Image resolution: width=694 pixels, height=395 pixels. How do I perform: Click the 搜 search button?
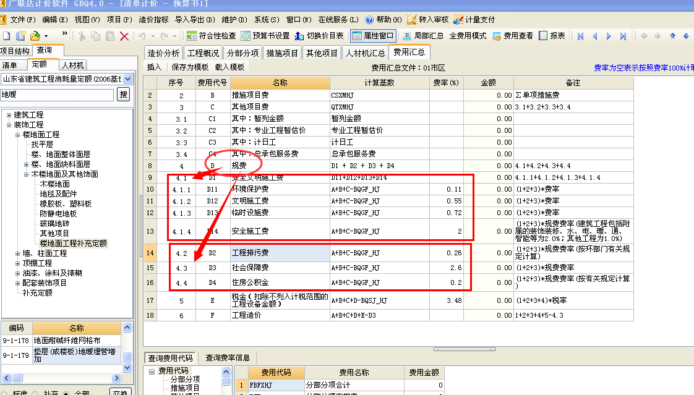click(123, 94)
